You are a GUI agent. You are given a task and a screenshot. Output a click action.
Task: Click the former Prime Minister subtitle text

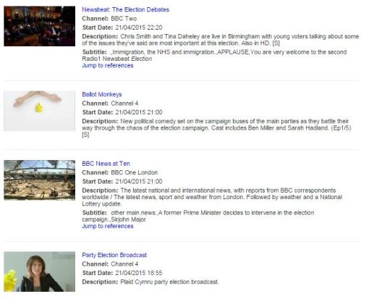pyautogui.click(x=198, y=216)
